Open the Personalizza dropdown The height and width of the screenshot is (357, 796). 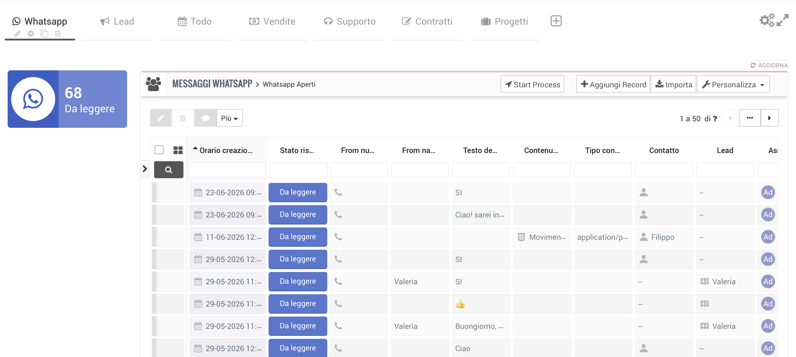[733, 84]
